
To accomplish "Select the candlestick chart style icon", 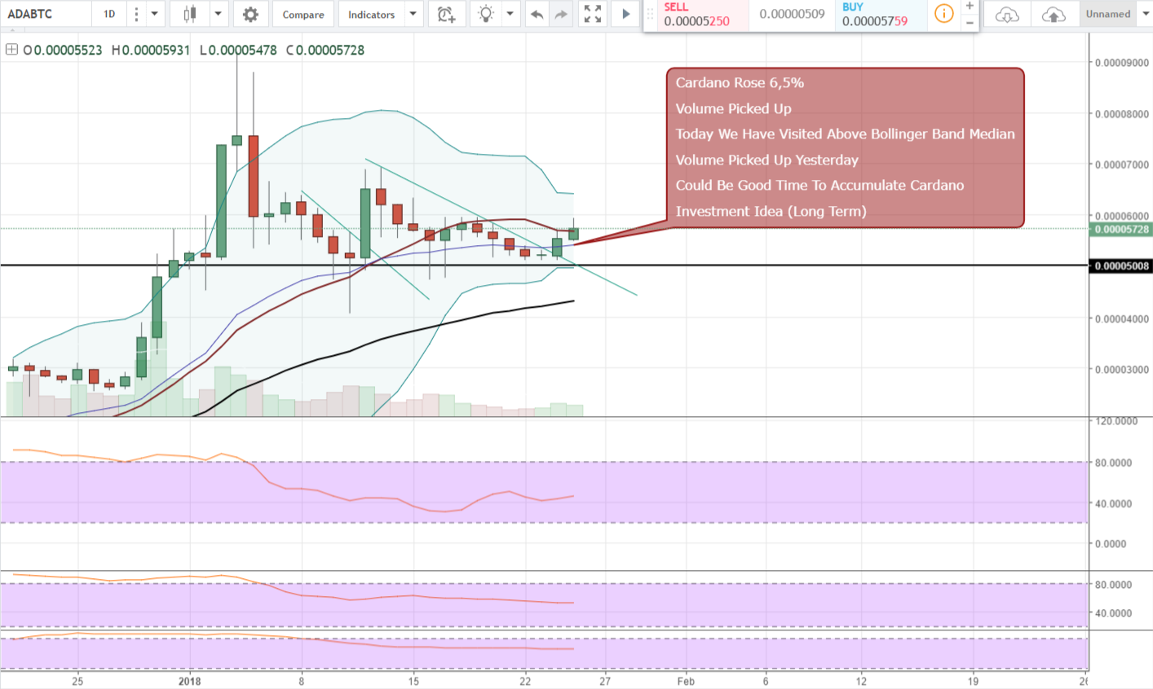I will tap(190, 14).
